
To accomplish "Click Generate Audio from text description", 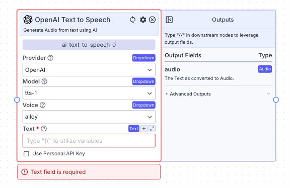I will click(x=60, y=30).
